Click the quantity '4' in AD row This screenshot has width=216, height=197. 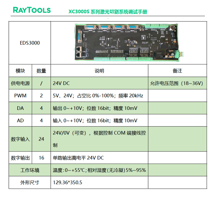pos(41,121)
